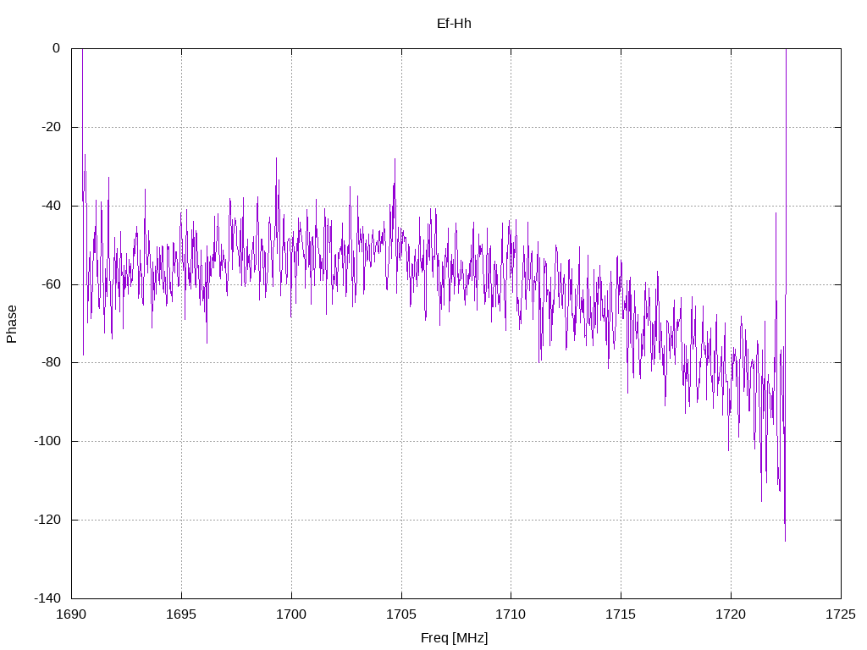Click the x-axis value 1690
867x650 pixels.
pyautogui.click(x=71, y=614)
